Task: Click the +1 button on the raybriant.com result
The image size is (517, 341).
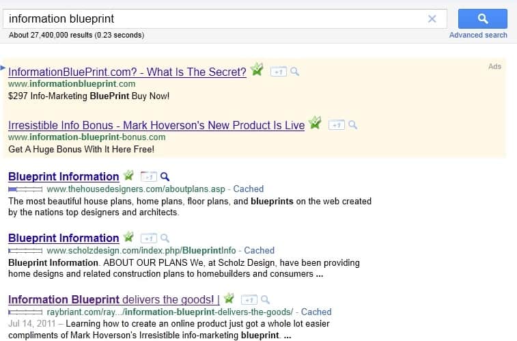Action: [x=249, y=300]
